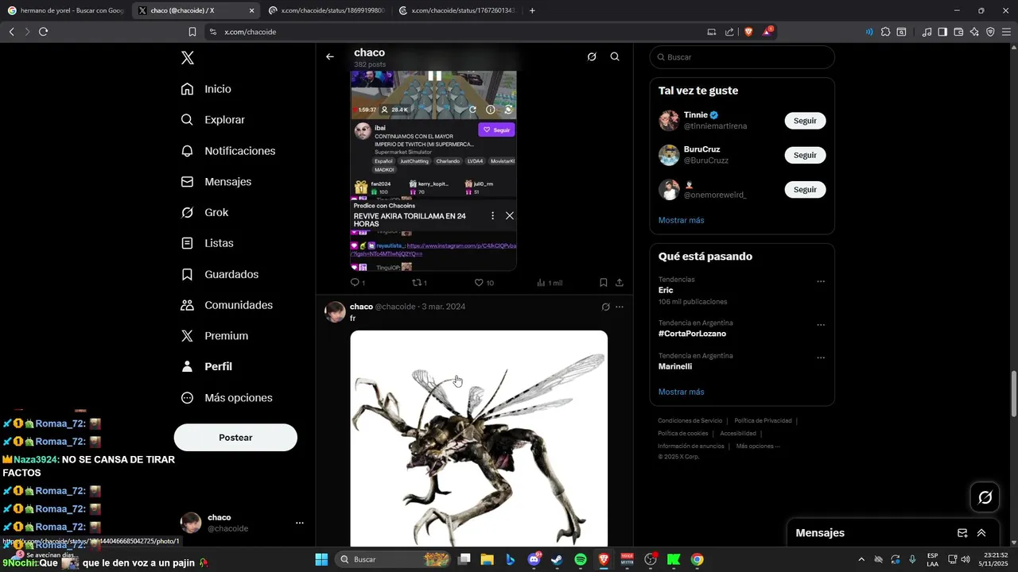Open Windows Start menu
Viewport: 1018px width, 572px height.
[x=321, y=559]
